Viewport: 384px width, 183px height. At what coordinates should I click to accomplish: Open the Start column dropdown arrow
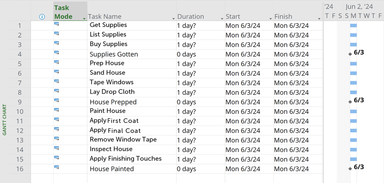[271, 19]
